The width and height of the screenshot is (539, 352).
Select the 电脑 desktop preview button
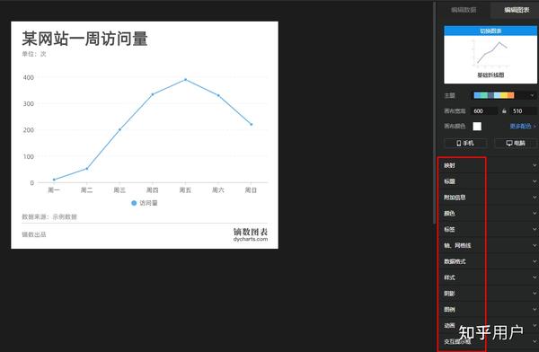tap(516, 143)
